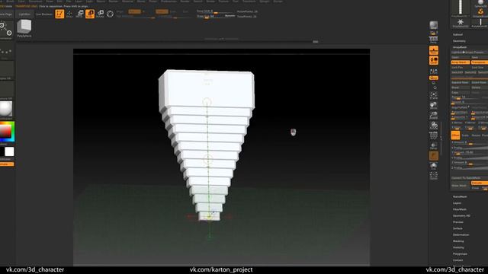Click the Live Boolean button
The width and height of the screenshot is (488, 274).
point(44,14)
